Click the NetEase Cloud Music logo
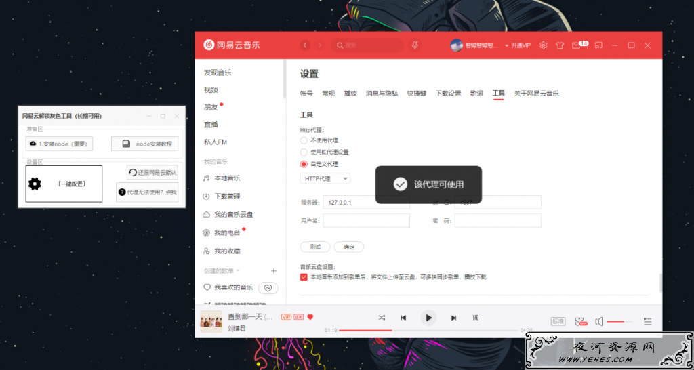Image resolution: width=694 pixels, height=370 pixels. point(232,45)
